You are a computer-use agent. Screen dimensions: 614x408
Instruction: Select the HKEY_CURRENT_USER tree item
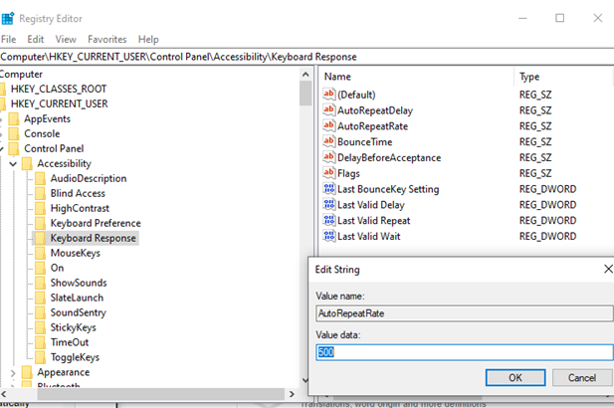point(59,103)
